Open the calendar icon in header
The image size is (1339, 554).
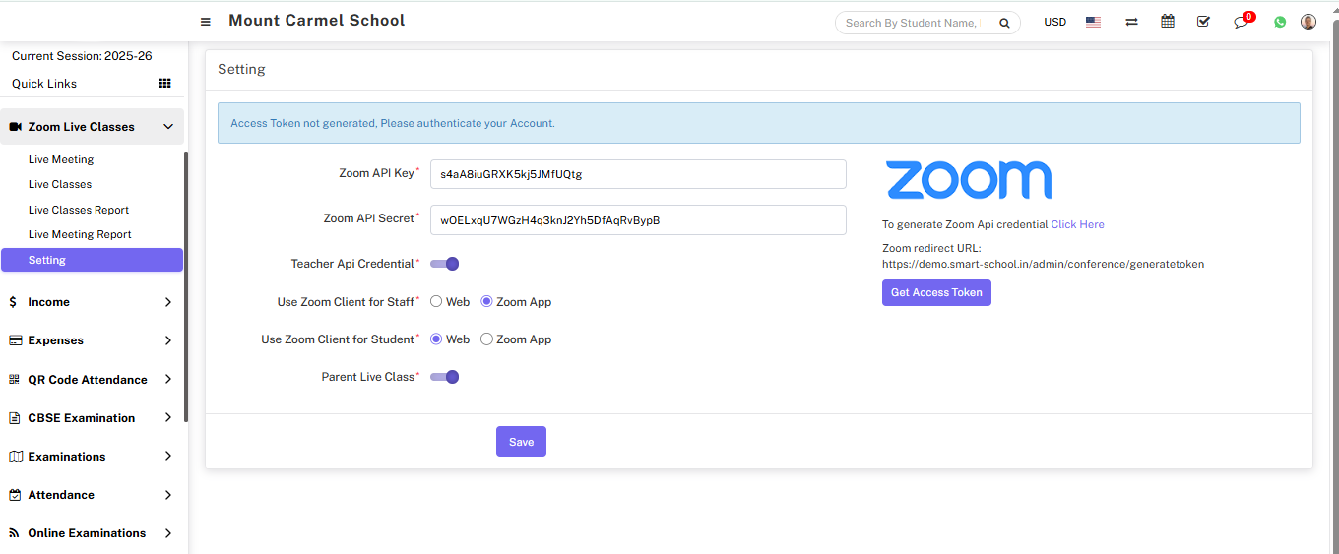(1168, 22)
